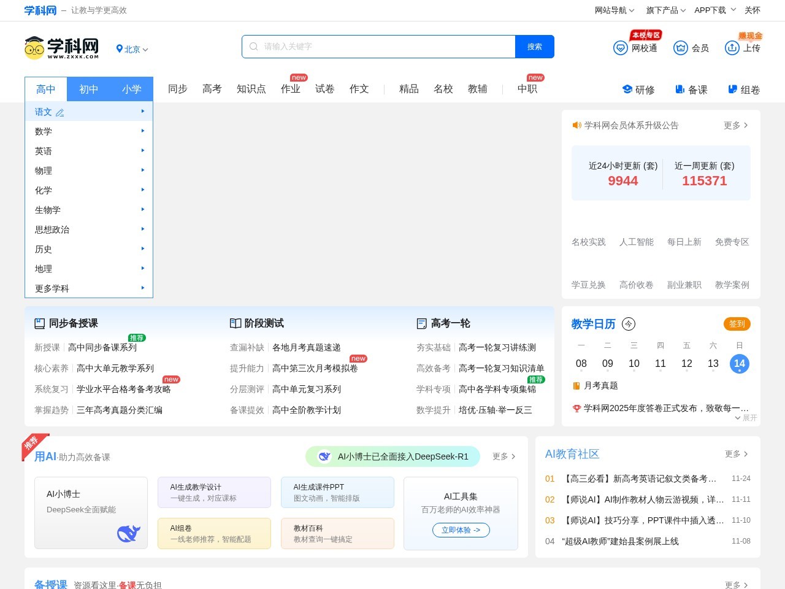Switch to the 初中 tab
Screen dimensions: 785x589
89,89
